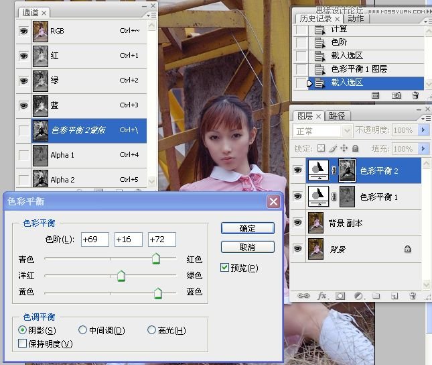This screenshot has width=432, height=365.
Task: Open the 不透明度 opacity arrow
Action: coord(423,129)
